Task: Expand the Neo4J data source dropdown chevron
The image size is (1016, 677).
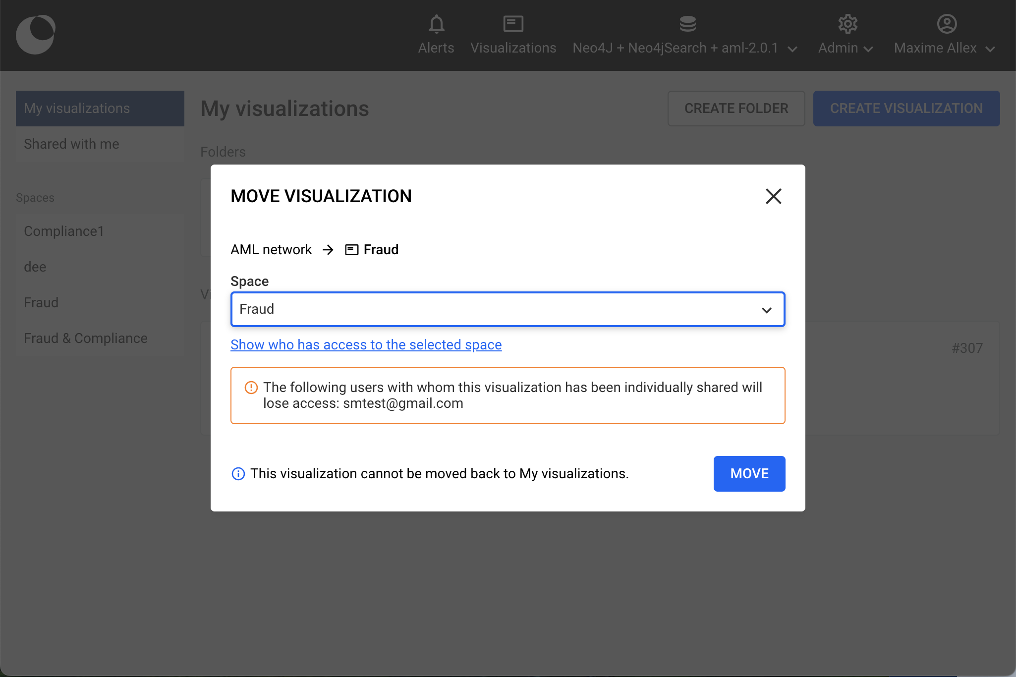Action: point(792,49)
